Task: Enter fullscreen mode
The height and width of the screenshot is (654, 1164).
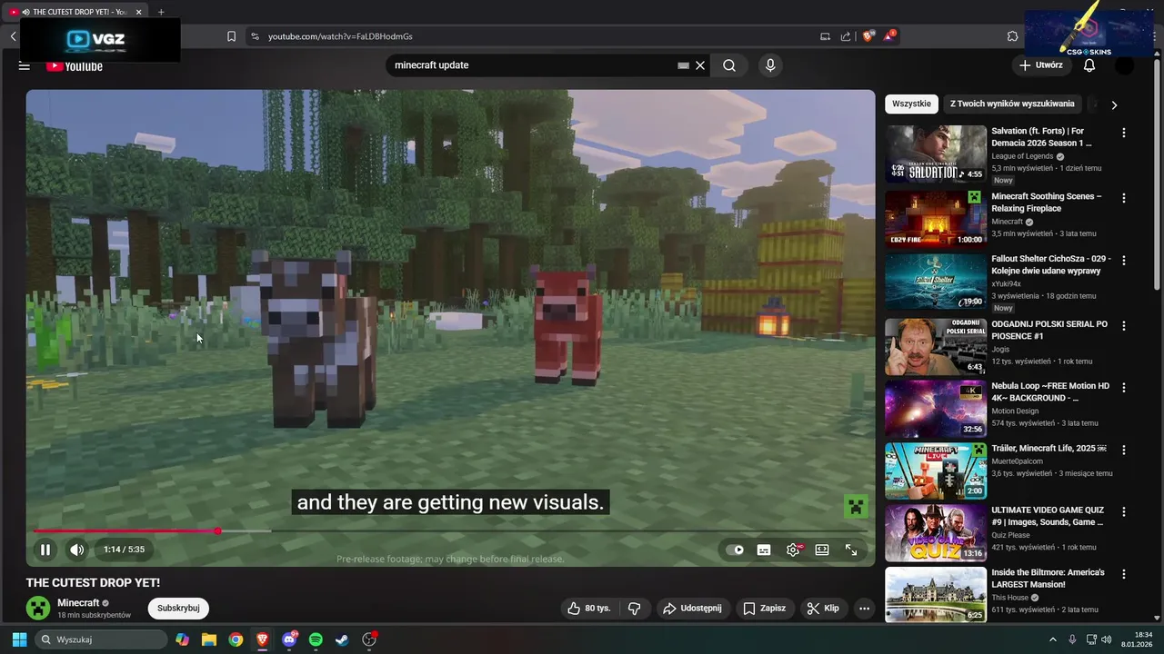Action: [x=851, y=550]
